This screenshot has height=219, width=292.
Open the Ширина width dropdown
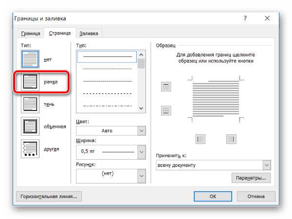tap(142, 152)
